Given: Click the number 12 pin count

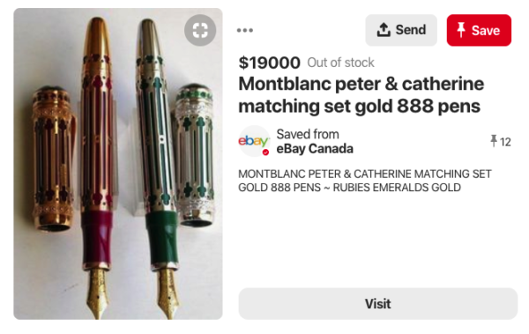Looking at the screenshot, I should coord(505,142).
